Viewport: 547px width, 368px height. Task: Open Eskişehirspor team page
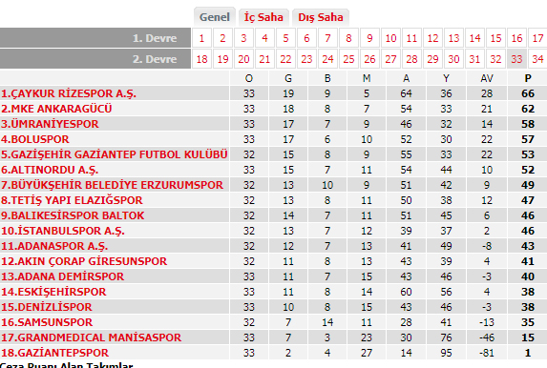tap(53, 292)
